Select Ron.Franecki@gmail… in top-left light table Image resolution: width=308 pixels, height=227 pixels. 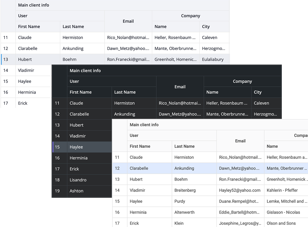point(128,59)
